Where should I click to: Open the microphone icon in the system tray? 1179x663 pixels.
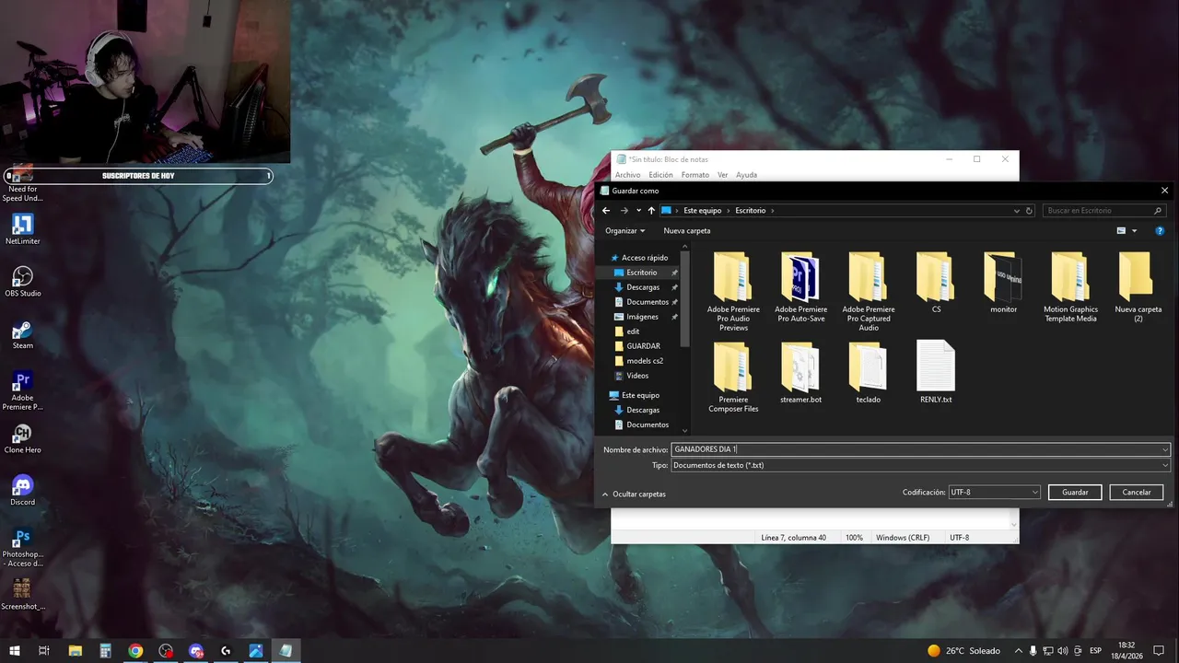pos(1033,651)
